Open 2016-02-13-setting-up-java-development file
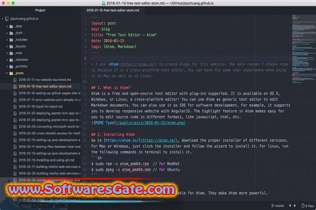Screen dimensions: 316x210 click(x=50, y=153)
